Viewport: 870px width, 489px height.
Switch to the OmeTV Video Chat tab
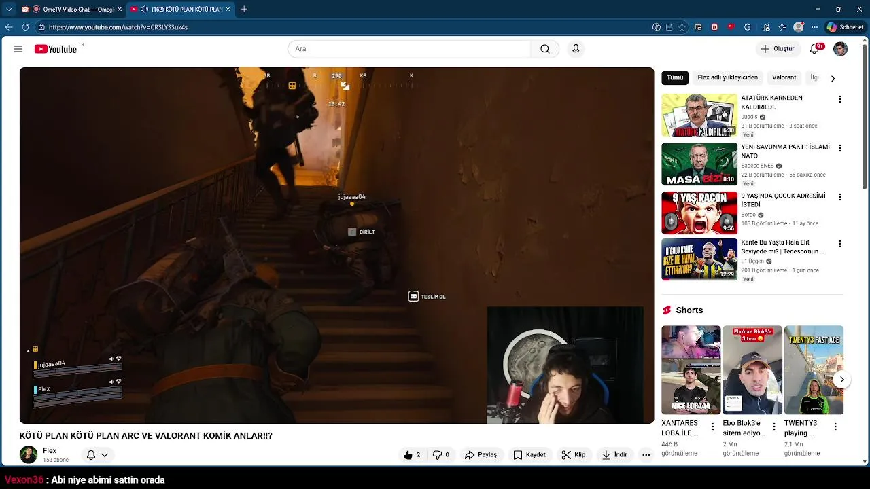click(x=72, y=10)
